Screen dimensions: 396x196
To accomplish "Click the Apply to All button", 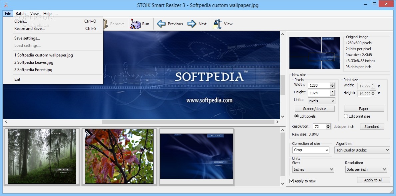I will coord(373,180).
